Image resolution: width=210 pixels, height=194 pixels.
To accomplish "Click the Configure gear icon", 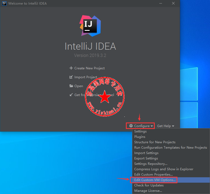I will click(x=131, y=126).
